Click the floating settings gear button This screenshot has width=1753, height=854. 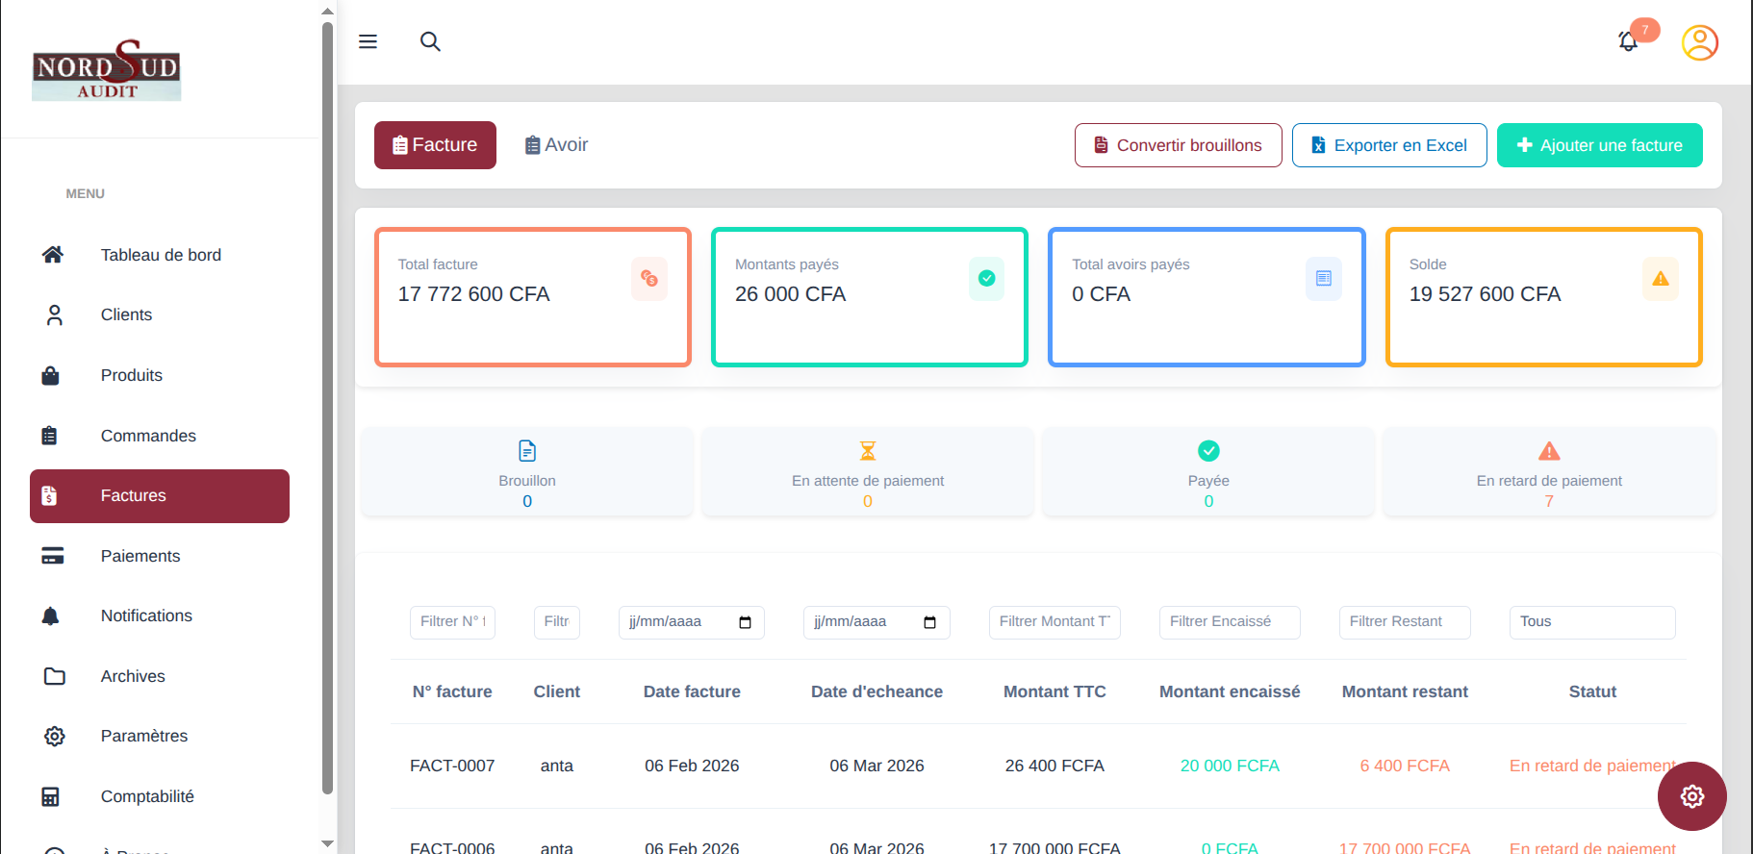(x=1691, y=796)
